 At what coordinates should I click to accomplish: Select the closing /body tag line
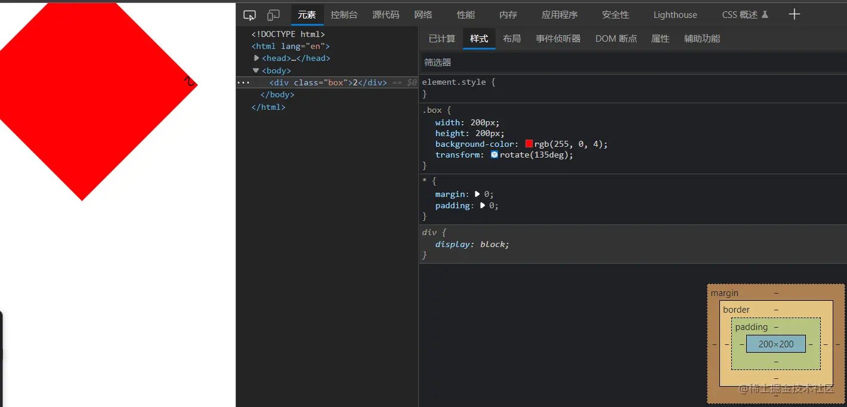click(x=277, y=94)
